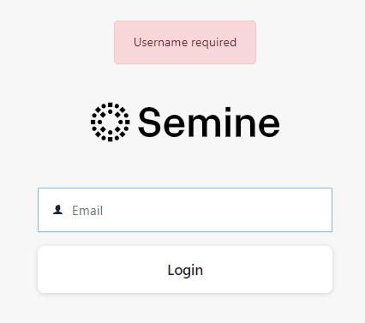
Task: Click the 'Login' label text
Action: point(185,270)
